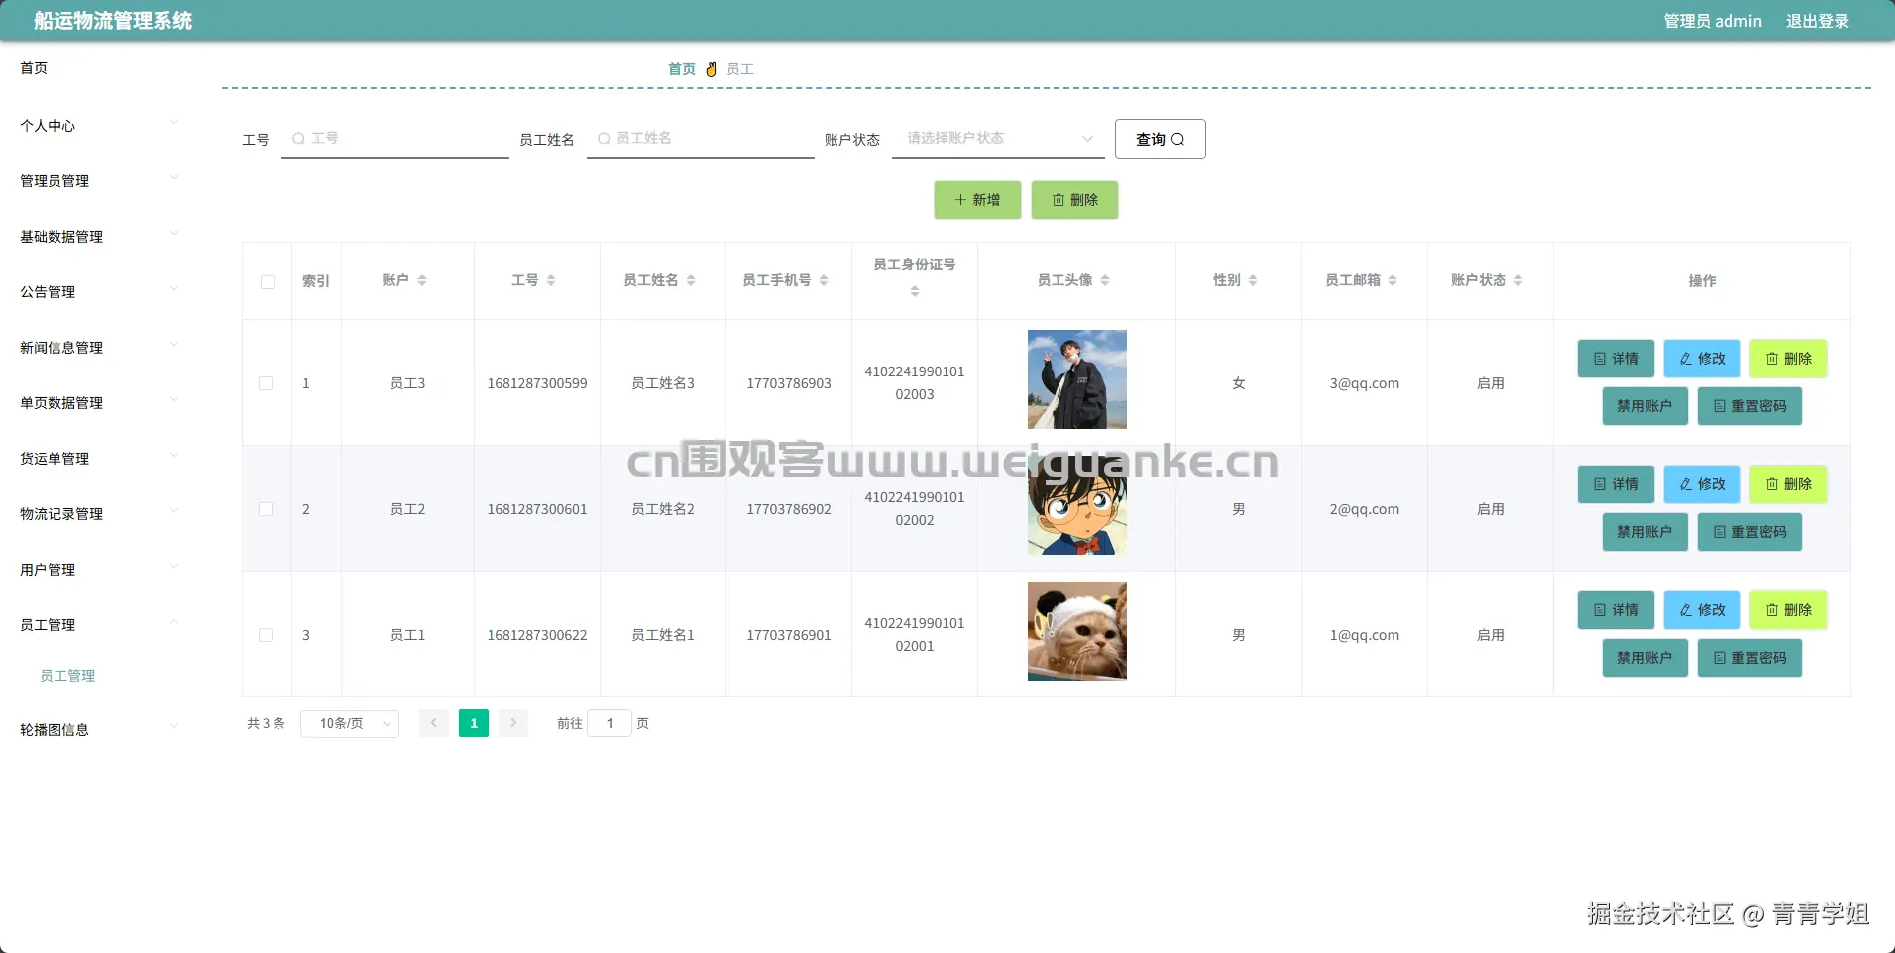Select all rows with header checkbox
This screenshot has width=1895, height=953.
point(268,282)
